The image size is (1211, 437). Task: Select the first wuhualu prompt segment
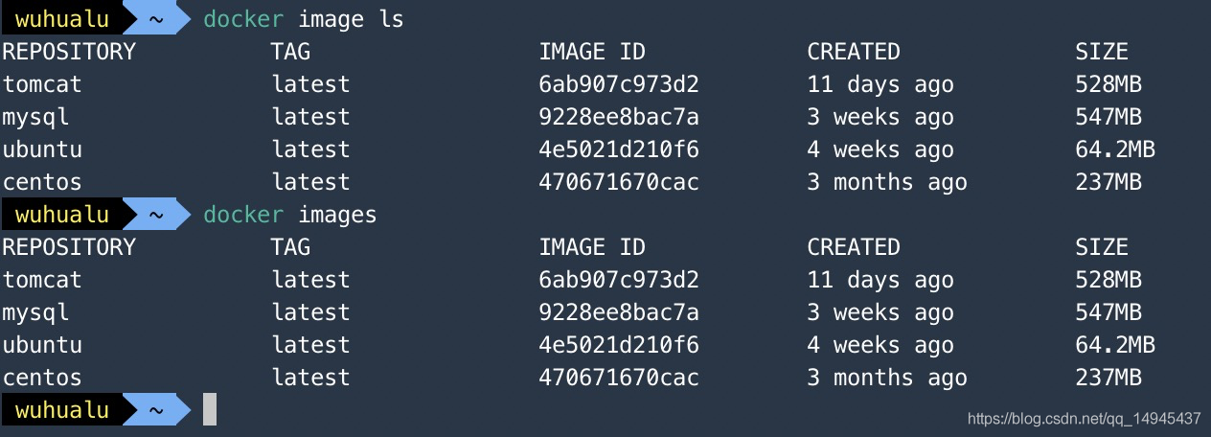[x=62, y=19]
